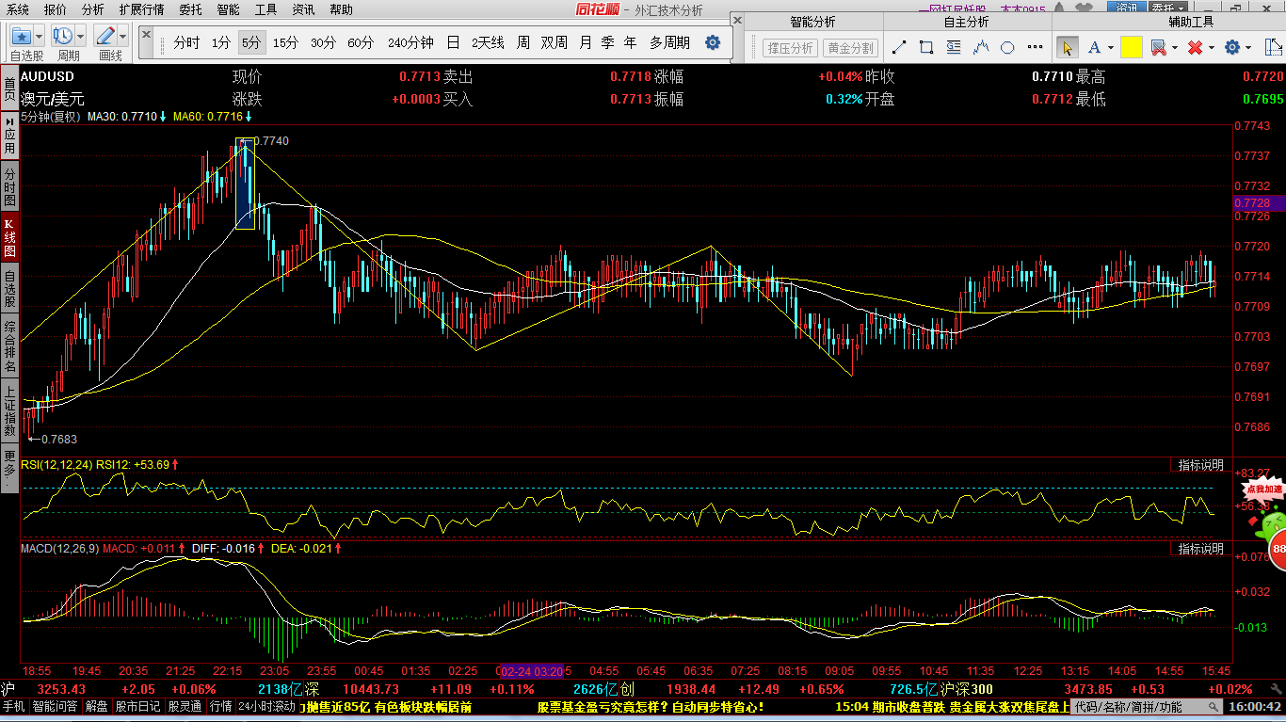Switch chart to 30分 period

tap(323, 42)
